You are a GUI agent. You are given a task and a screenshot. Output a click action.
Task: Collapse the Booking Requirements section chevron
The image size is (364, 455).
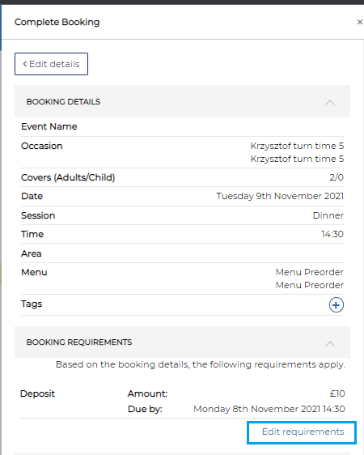[330, 344]
